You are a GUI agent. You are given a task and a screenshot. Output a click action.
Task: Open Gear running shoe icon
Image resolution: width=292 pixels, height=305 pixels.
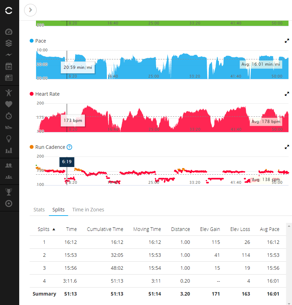[9, 127]
